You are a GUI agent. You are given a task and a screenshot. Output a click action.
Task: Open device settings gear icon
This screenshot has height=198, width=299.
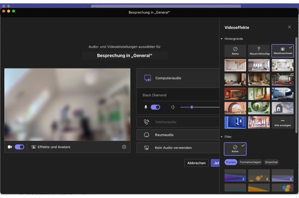(124, 147)
